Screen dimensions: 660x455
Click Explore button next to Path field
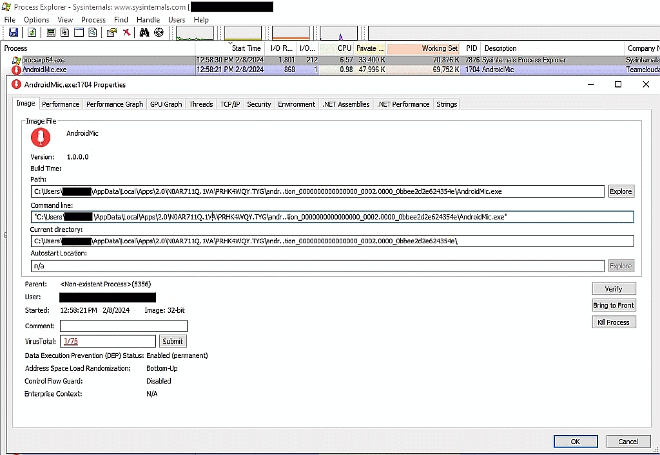pos(621,191)
